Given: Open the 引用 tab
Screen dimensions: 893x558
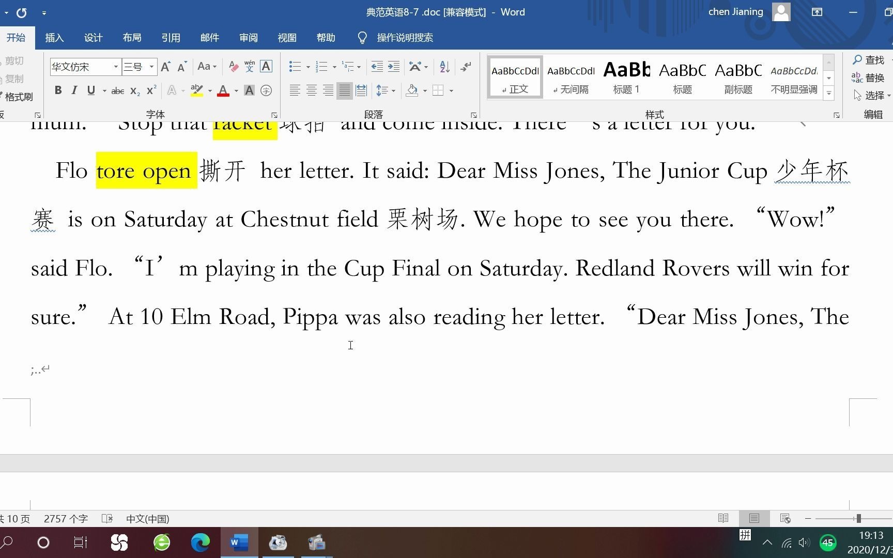Looking at the screenshot, I should [x=171, y=38].
